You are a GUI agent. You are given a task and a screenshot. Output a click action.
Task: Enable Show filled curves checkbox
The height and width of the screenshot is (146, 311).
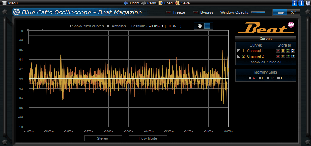tap(69, 26)
